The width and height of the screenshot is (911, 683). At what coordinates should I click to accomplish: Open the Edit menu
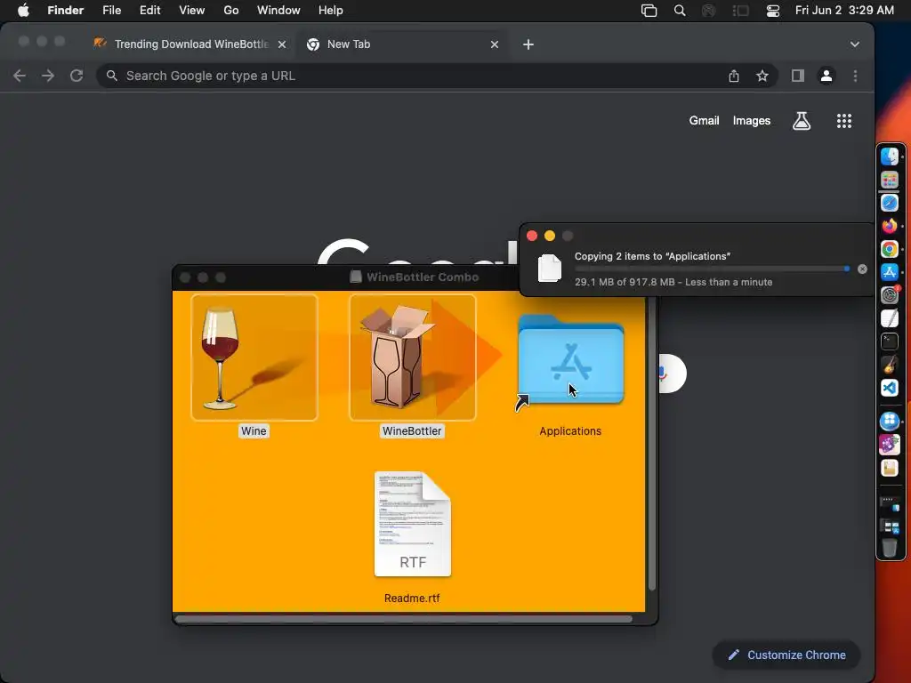coord(149,11)
